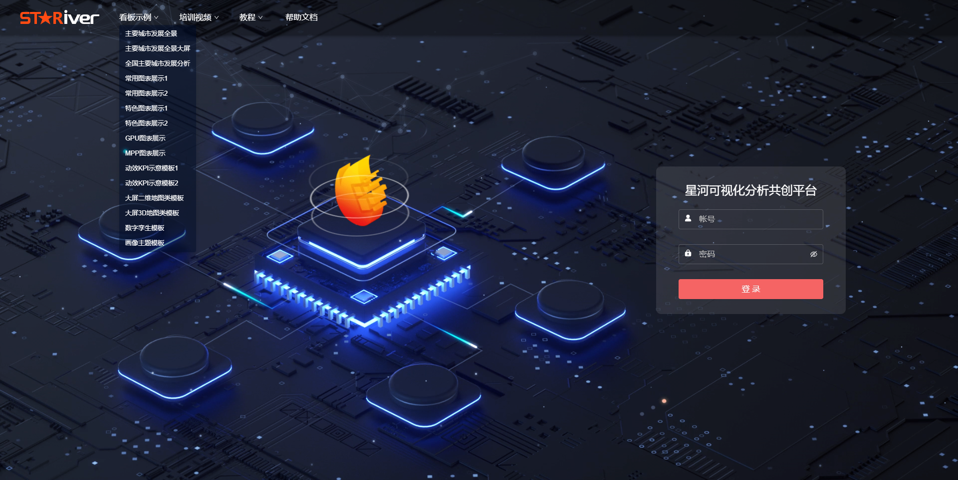Select 主要城市发展全景 menu entry
The height and width of the screenshot is (480, 958).
point(151,33)
